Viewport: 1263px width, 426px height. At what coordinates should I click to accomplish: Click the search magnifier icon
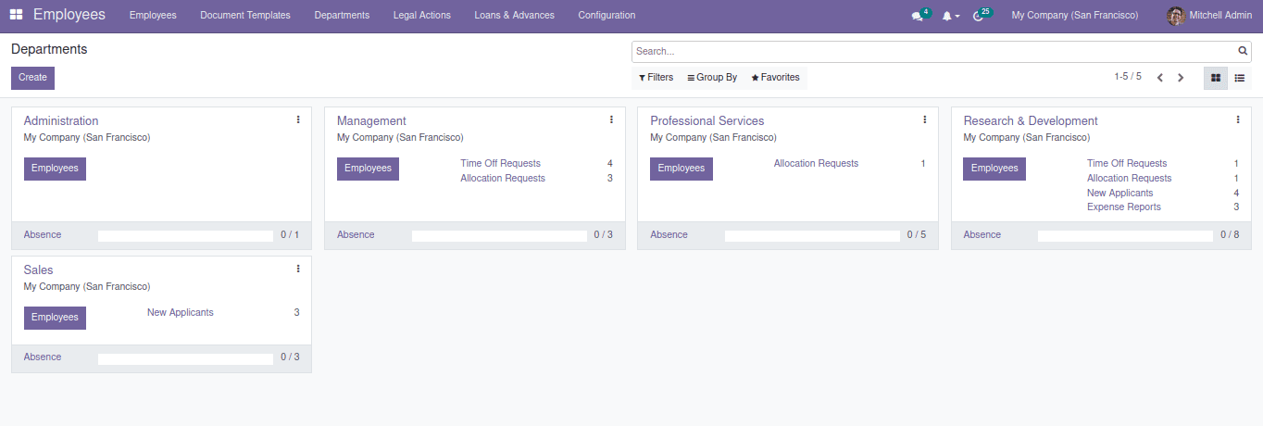[1243, 52]
